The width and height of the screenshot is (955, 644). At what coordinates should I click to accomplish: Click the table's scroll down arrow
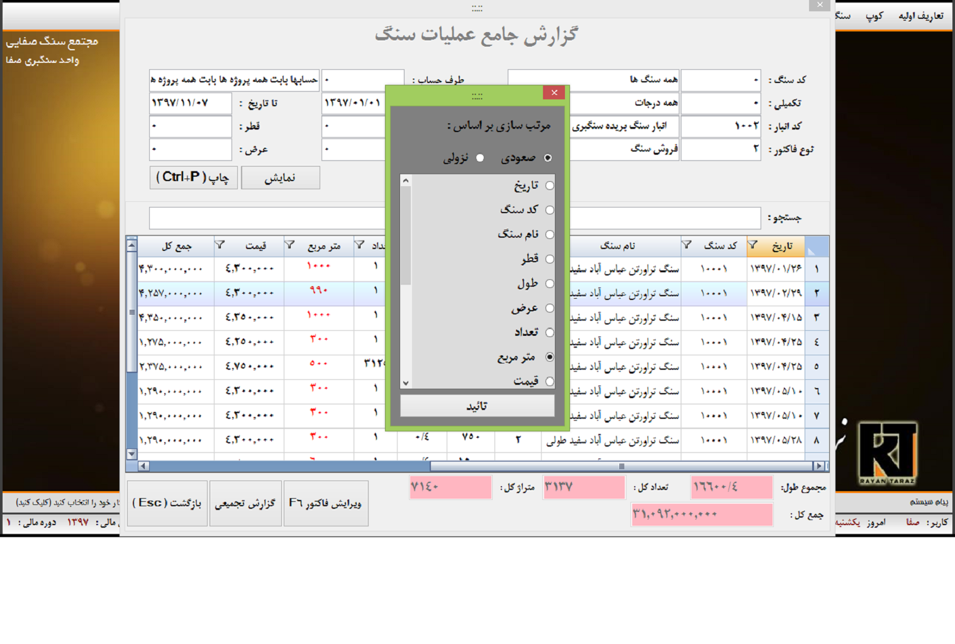tap(131, 453)
